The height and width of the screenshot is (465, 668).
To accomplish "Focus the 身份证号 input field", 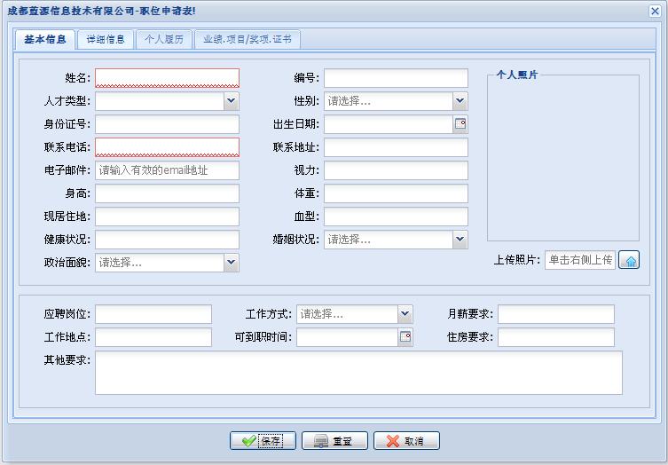I will 167,124.
